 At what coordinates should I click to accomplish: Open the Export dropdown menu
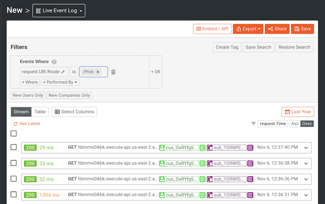[x=248, y=29]
